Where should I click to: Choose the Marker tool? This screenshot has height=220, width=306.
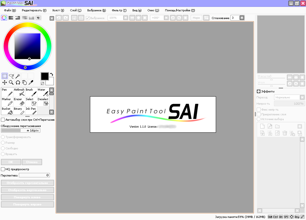pos(7,102)
